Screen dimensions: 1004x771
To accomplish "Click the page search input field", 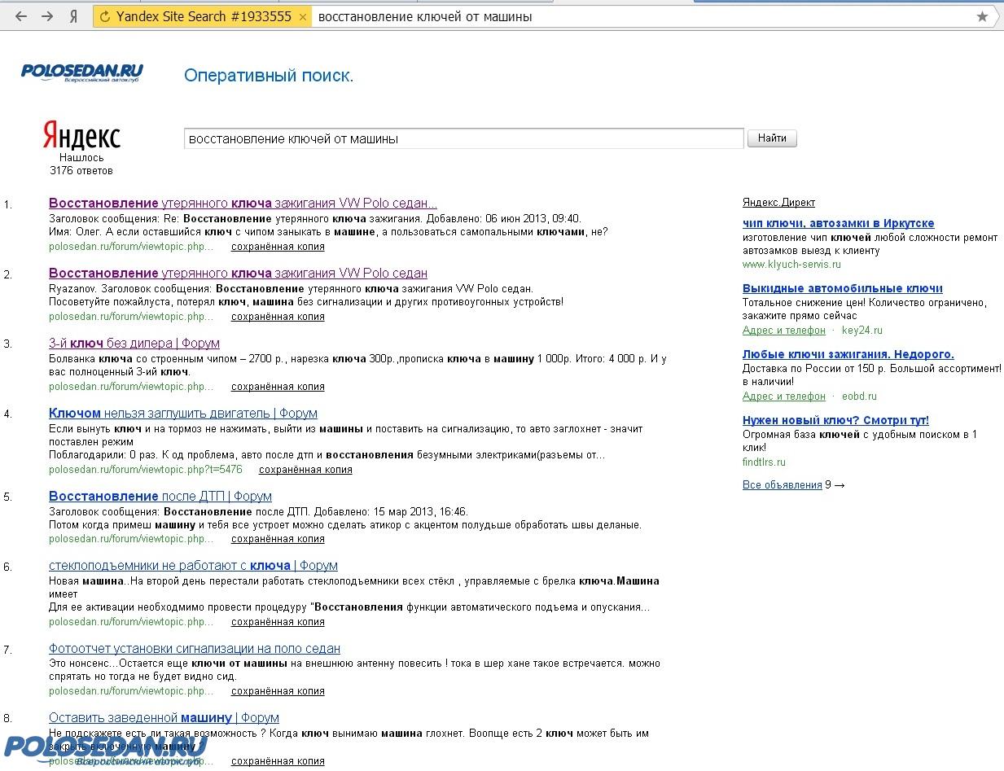I will (x=463, y=138).
